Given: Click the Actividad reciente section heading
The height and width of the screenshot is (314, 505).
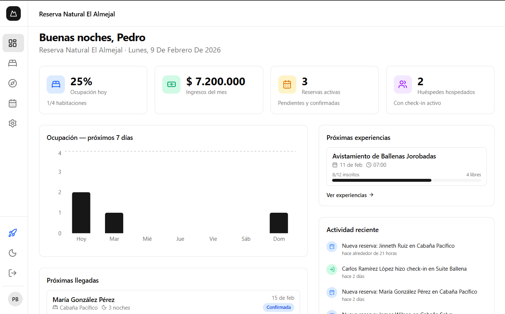Looking at the screenshot, I should 353,230.
